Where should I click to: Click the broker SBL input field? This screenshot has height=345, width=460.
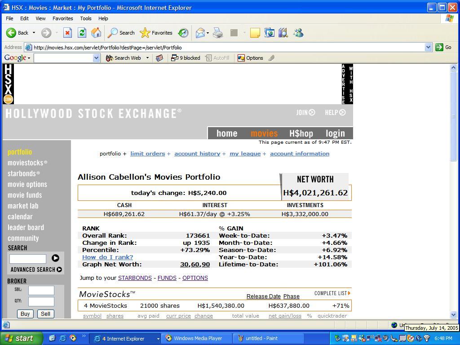click(41, 290)
